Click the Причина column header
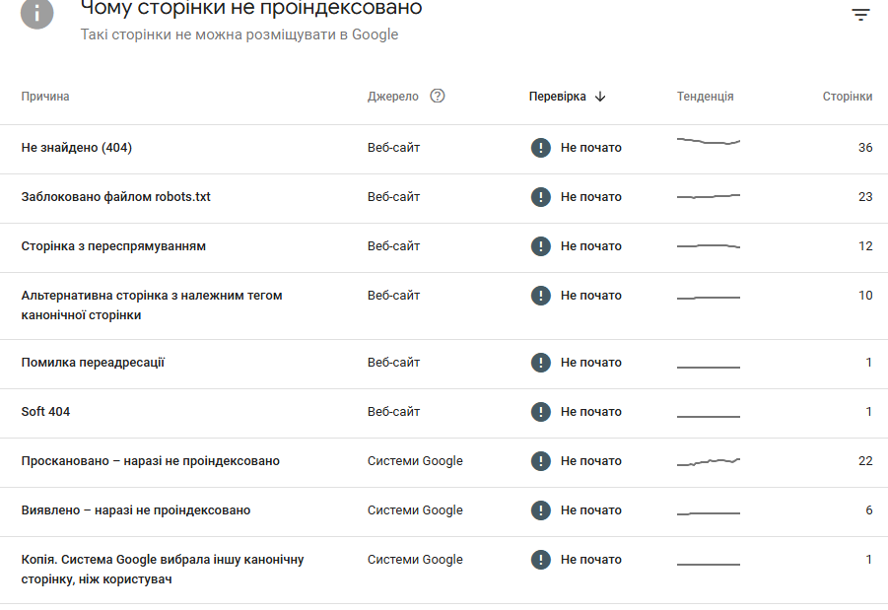Screen dimensions: 888x610 coord(45,97)
